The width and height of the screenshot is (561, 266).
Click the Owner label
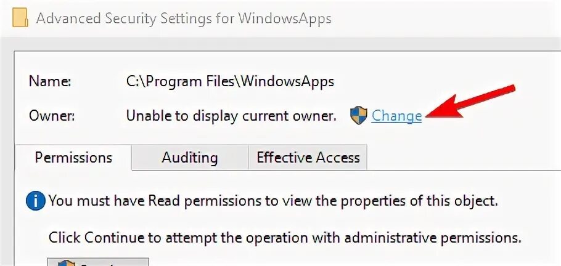[52, 115]
